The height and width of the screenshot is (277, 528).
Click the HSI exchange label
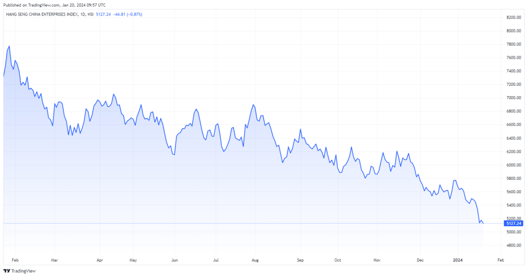point(91,14)
